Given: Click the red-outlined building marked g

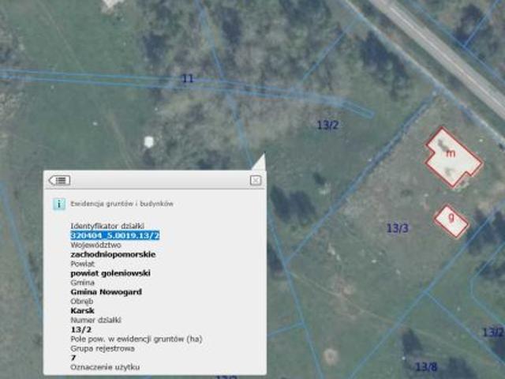Looking at the screenshot, I should point(451,220).
